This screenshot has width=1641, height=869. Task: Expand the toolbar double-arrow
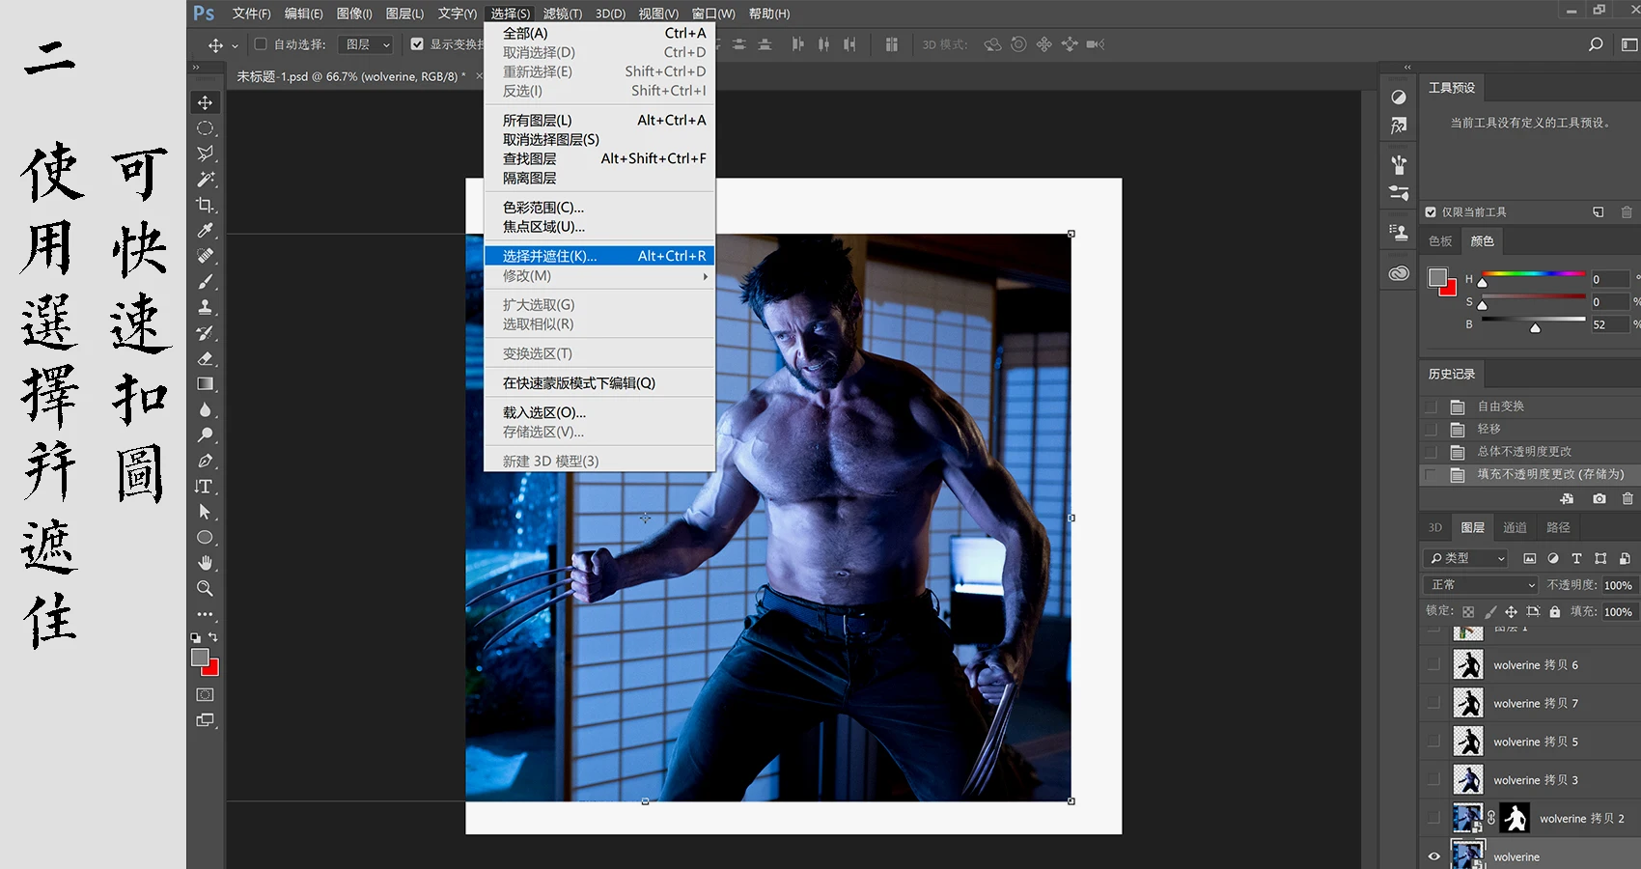(196, 68)
